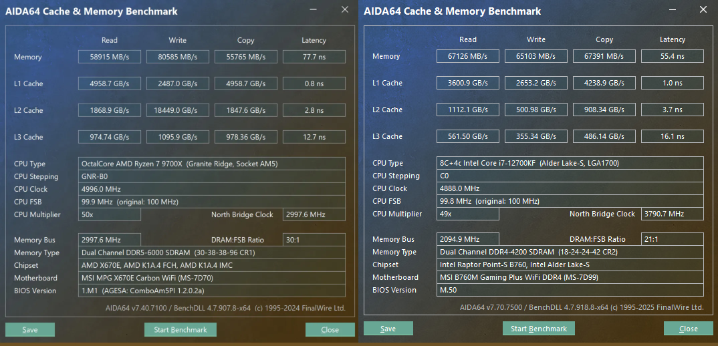
Task: Click the 21:1 DRAM:FSB Ratio box
Action: tap(671, 239)
